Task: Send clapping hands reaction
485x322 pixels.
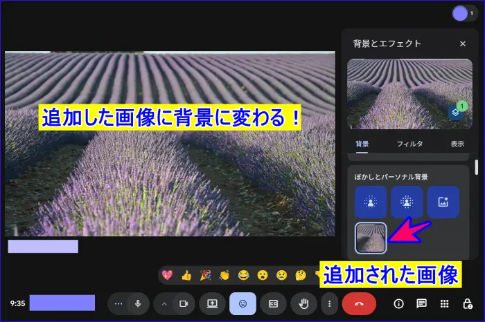Action: pos(224,275)
